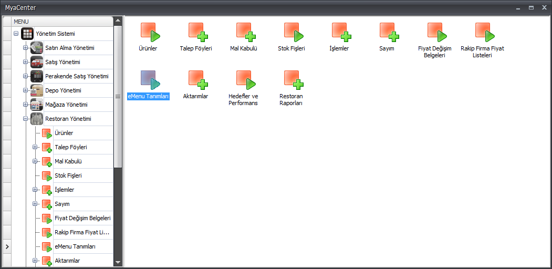Select Sayım label in the tree
This screenshot has width=552, height=269.
click(x=63, y=204)
